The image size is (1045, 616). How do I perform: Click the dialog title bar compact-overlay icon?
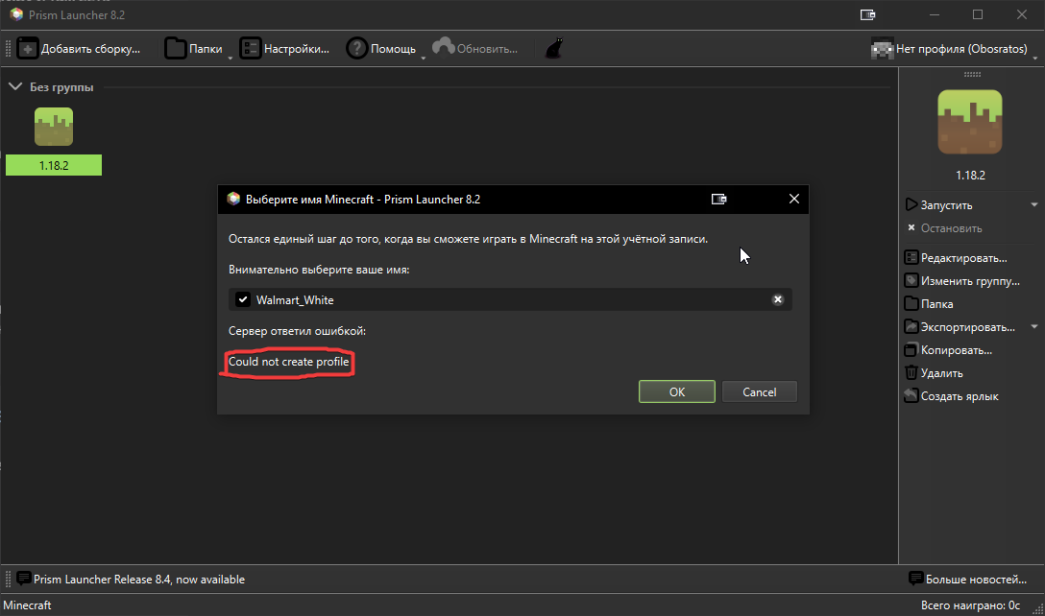(x=718, y=200)
